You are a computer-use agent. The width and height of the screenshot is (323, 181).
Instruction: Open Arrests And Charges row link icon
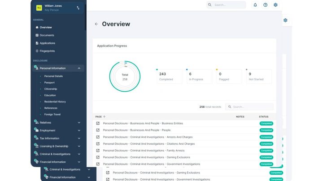tap(98, 137)
